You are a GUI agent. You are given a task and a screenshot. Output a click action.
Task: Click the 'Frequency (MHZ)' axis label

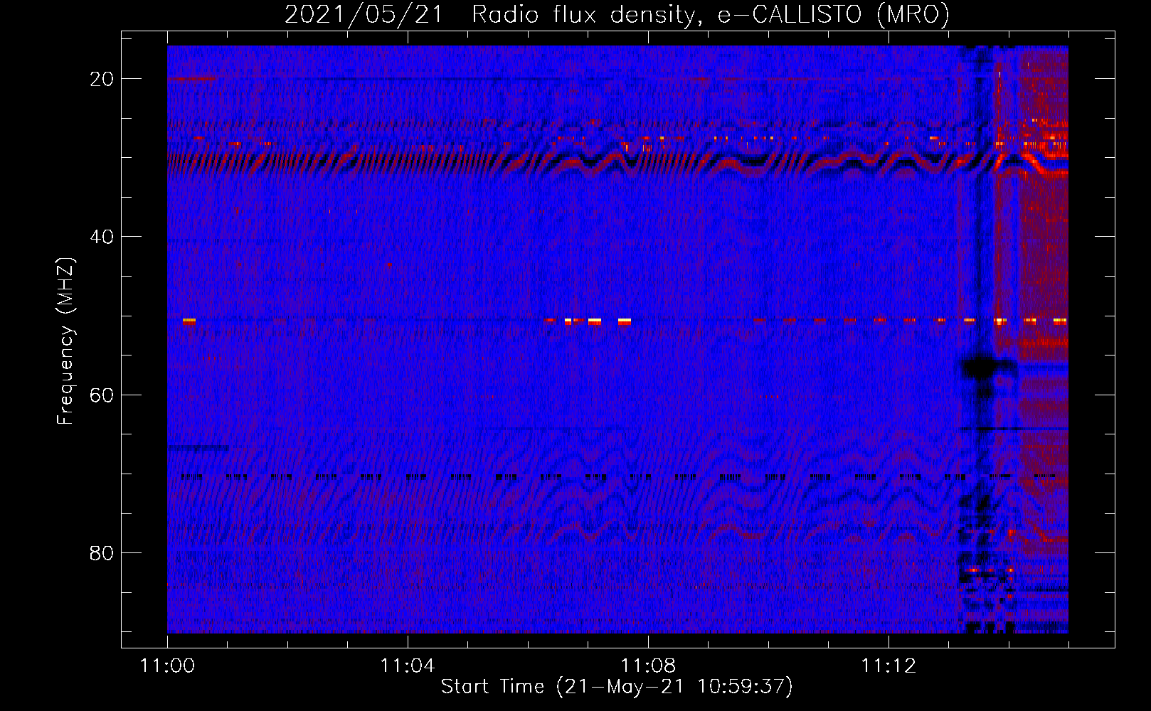(x=65, y=341)
